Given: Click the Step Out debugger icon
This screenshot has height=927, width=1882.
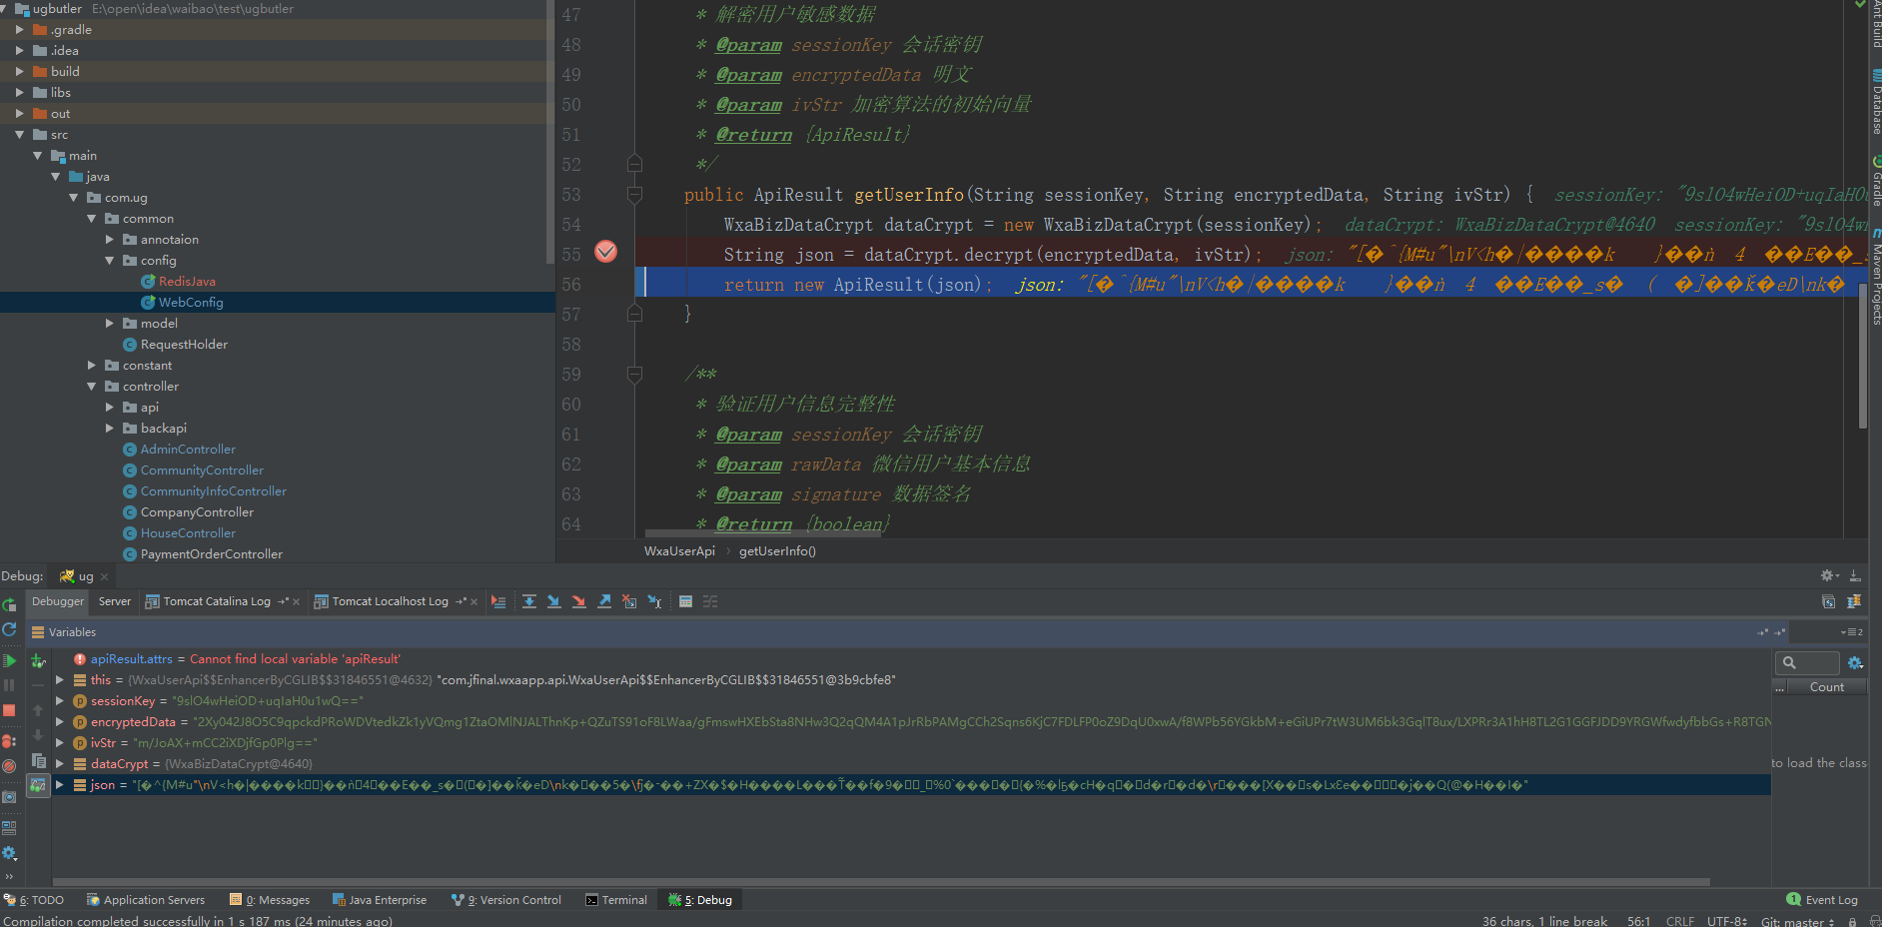Looking at the screenshot, I should [x=604, y=601].
